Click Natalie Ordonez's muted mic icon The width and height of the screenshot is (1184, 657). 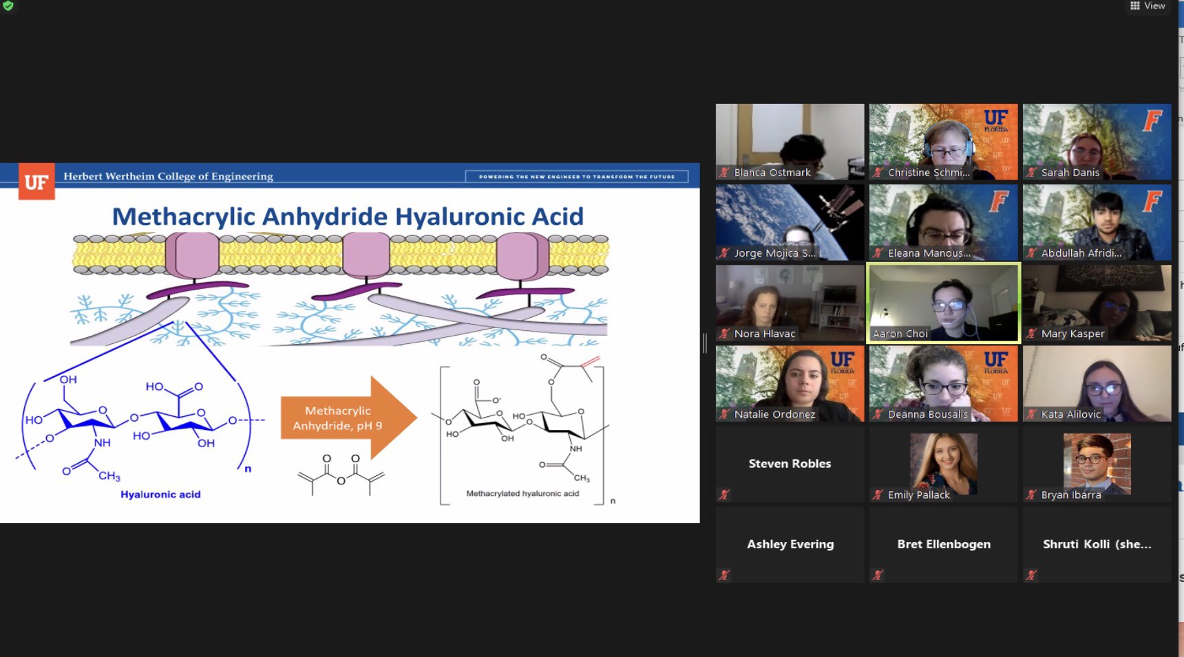tap(724, 414)
